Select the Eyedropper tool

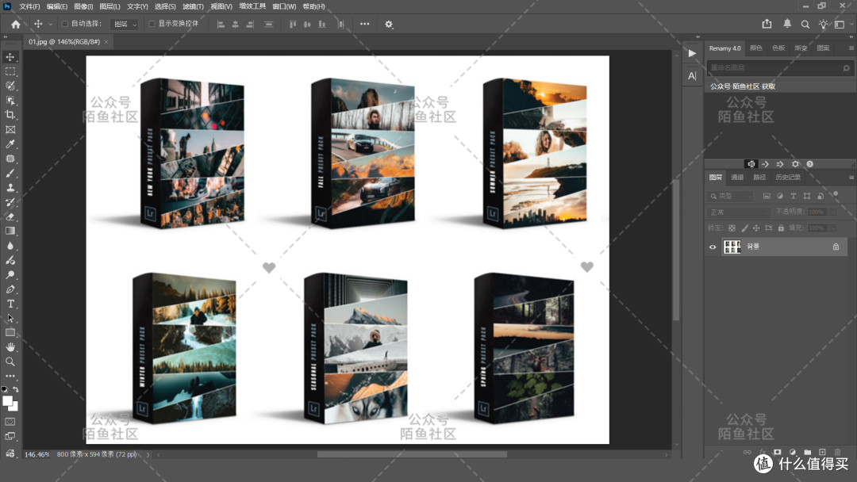coord(10,144)
